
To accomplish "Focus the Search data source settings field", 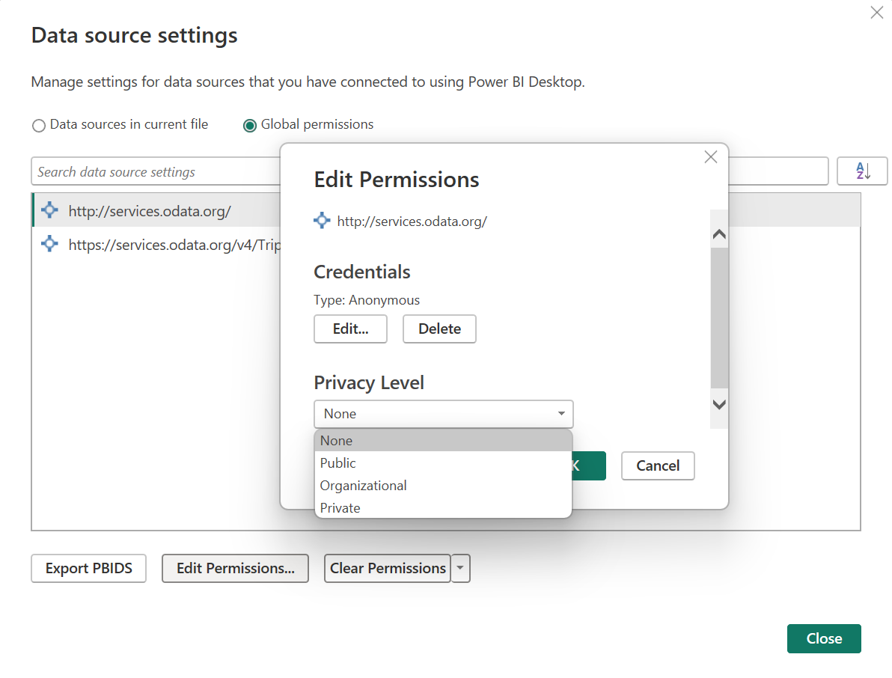I will click(x=156, y=171).
